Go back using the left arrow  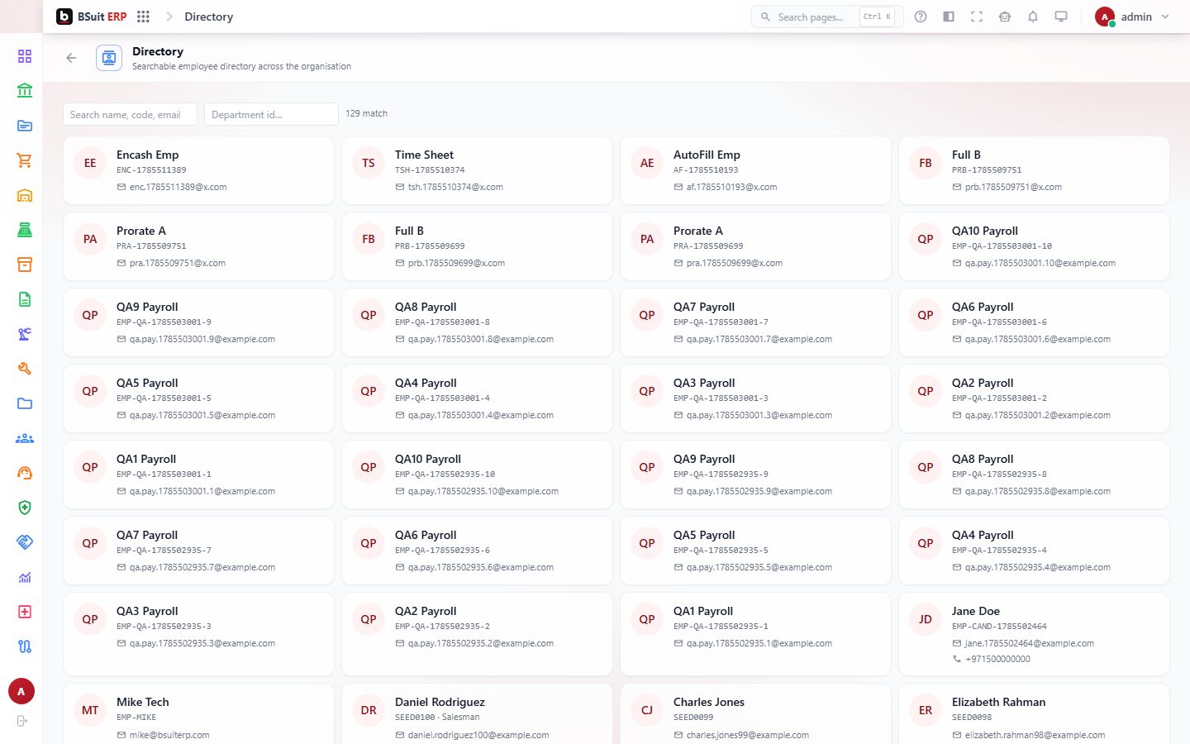click(x=71, y=58)
